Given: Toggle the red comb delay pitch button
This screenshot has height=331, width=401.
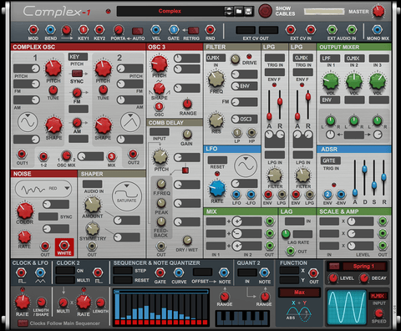Looking at the screenshot, I should pos(185,170).
